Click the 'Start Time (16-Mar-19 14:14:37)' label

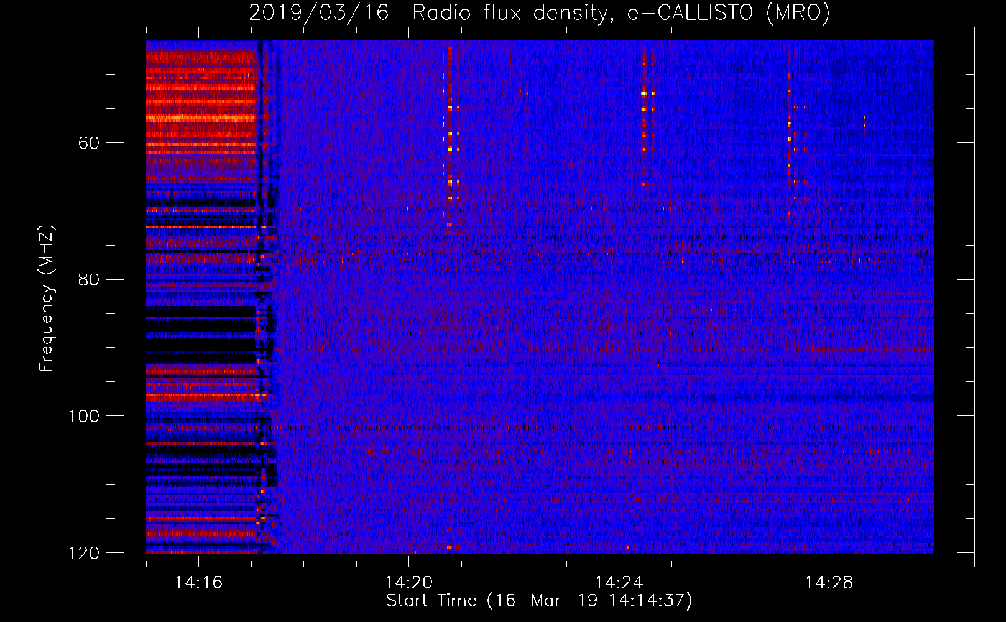point(539,601)
